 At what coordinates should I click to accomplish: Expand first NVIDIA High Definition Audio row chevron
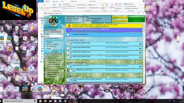click(140, 44)
